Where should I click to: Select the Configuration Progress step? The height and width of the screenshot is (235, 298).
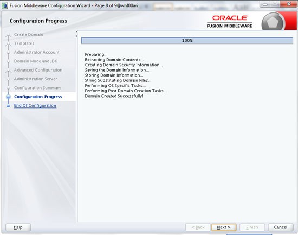(38, 97)
